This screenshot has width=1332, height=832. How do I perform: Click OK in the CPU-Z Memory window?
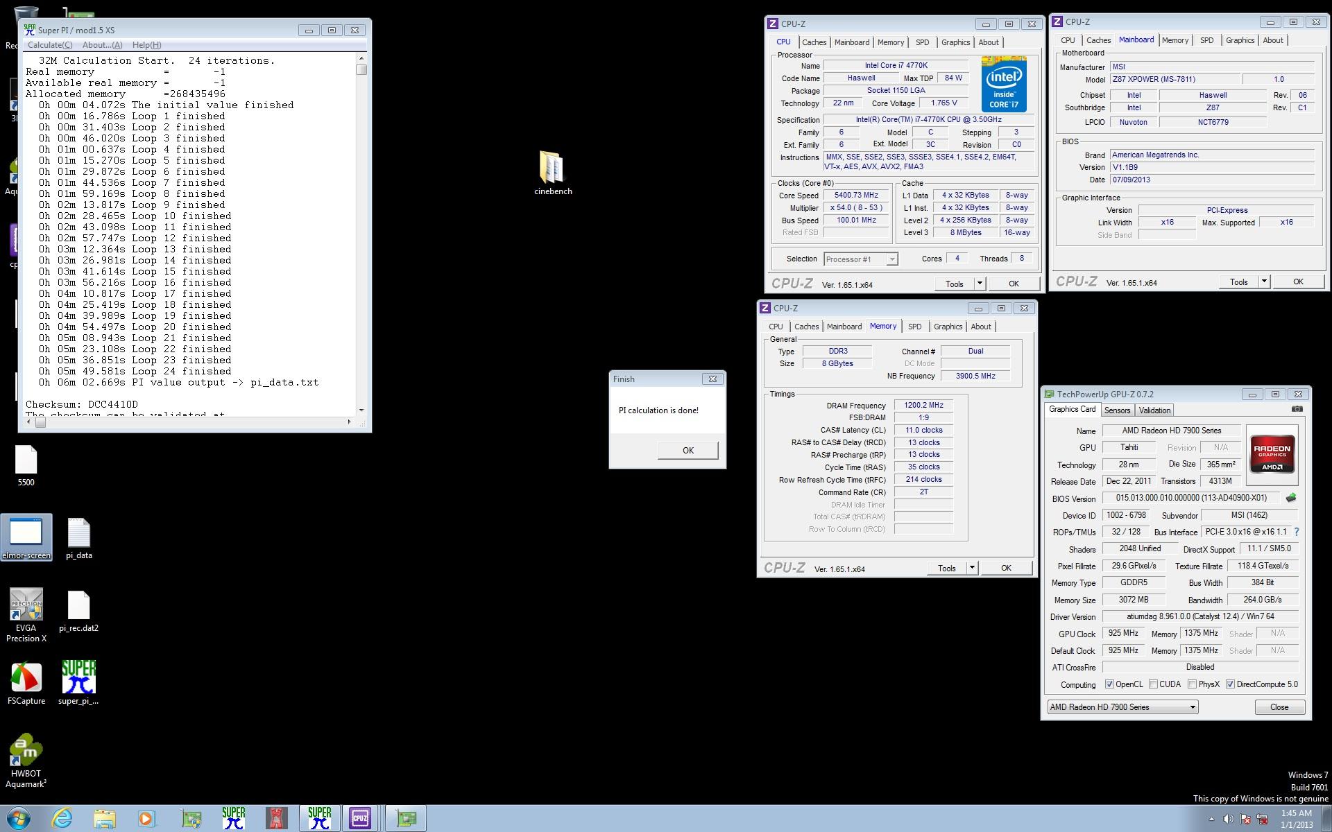1006,568
